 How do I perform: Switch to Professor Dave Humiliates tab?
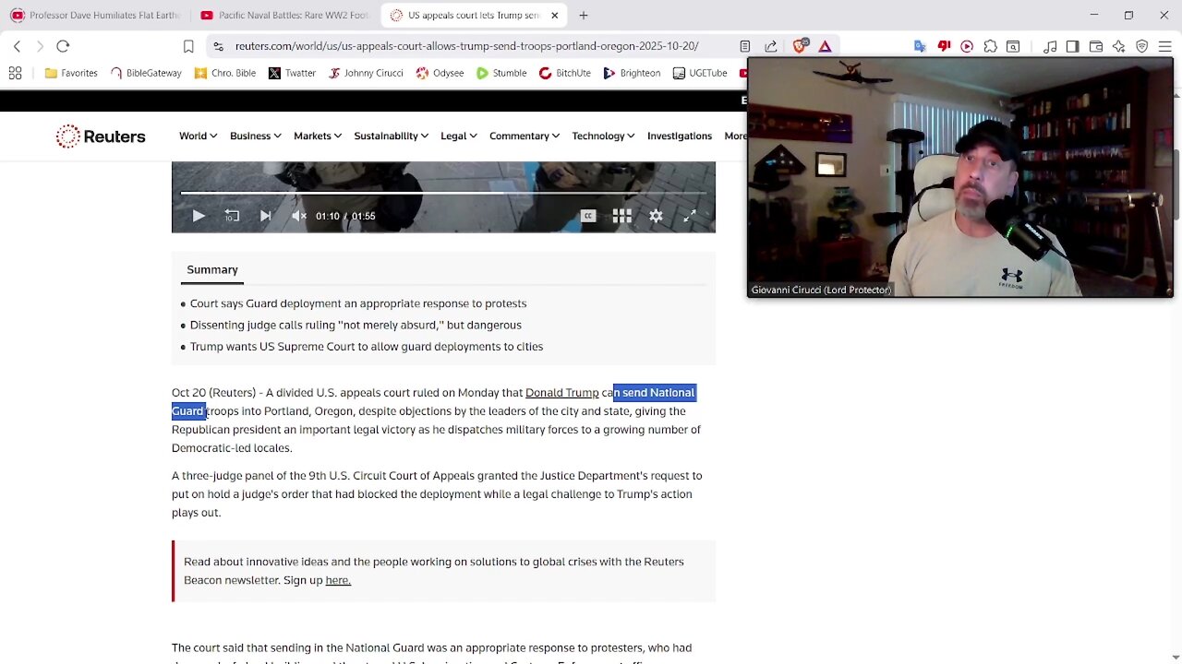pos(94,16)
